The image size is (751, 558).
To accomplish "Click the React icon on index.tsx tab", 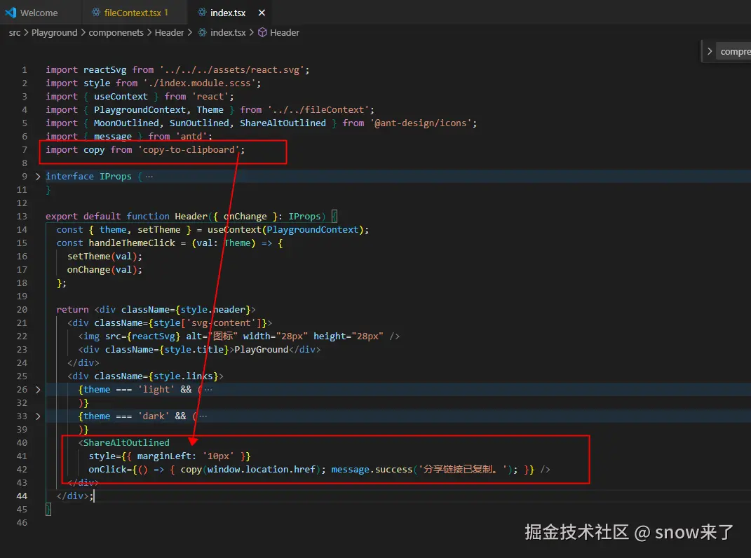I will click(202, 13).
